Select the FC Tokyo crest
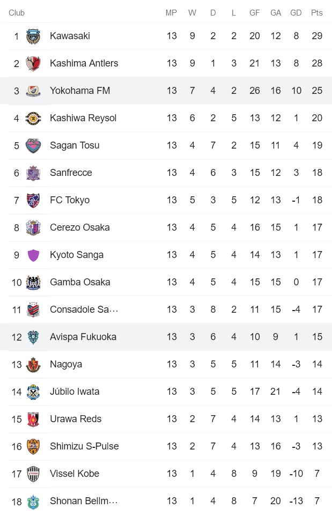332x516 pixels. tap(34, 200)
